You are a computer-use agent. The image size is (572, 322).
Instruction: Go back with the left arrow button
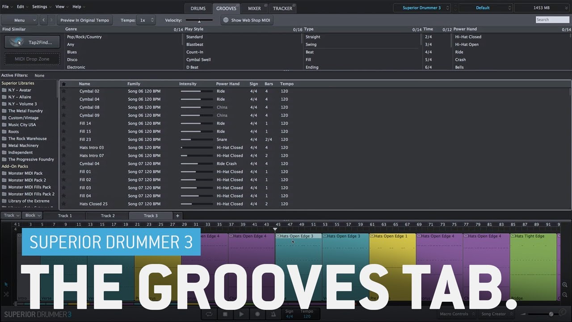click(x=43, y=20)
